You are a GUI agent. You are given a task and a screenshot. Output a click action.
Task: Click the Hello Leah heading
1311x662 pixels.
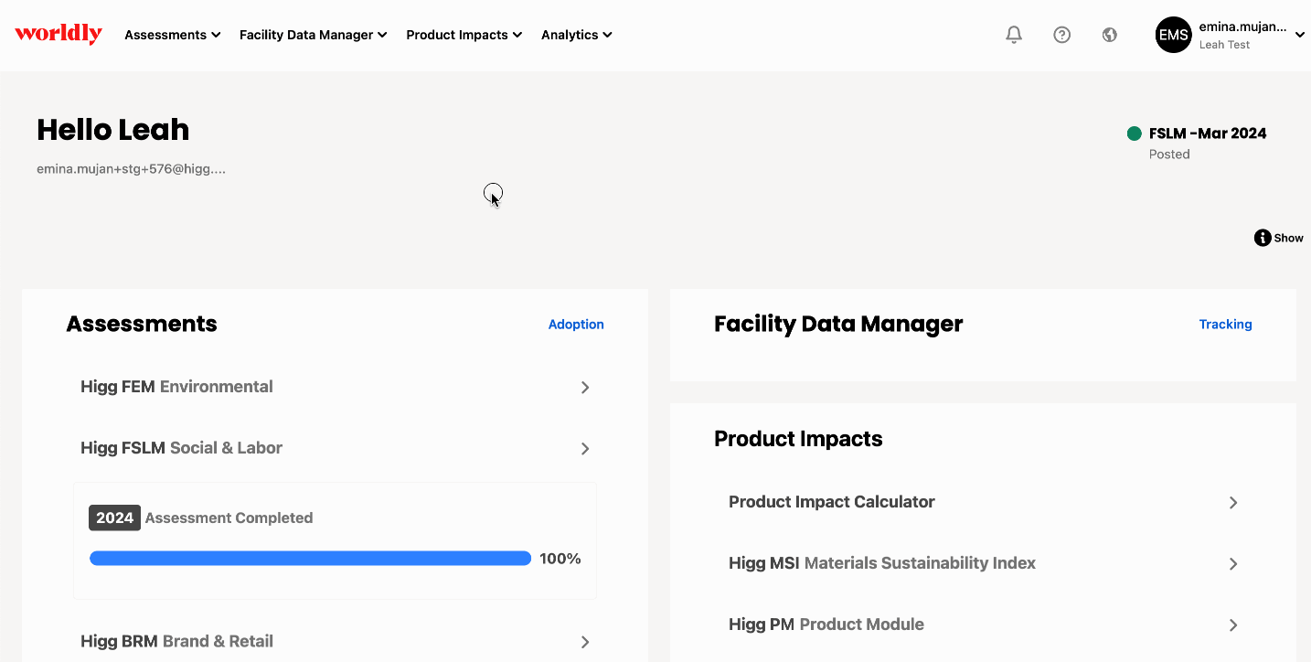(113, 130)
